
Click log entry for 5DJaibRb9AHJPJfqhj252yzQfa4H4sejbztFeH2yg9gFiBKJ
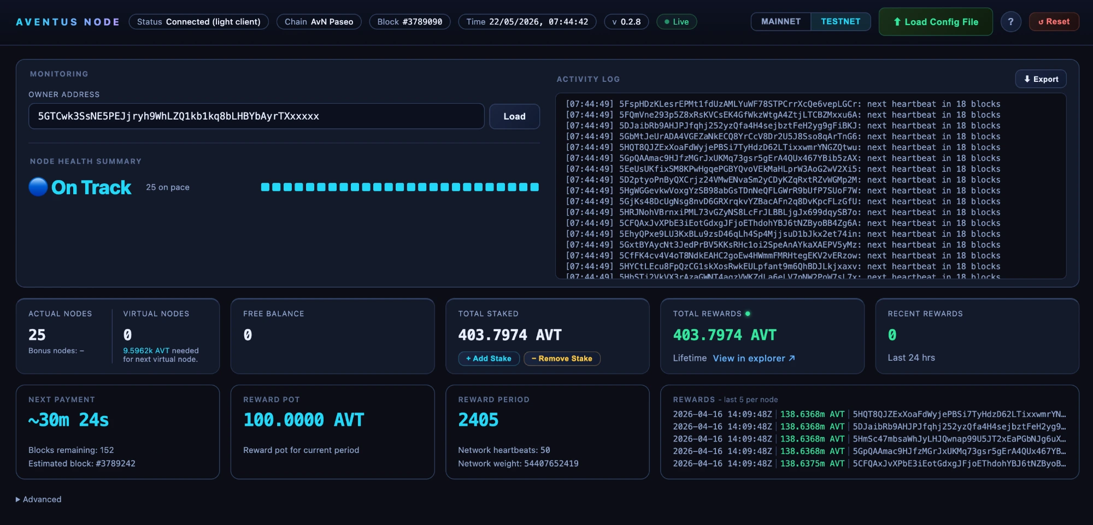point(783,126)
